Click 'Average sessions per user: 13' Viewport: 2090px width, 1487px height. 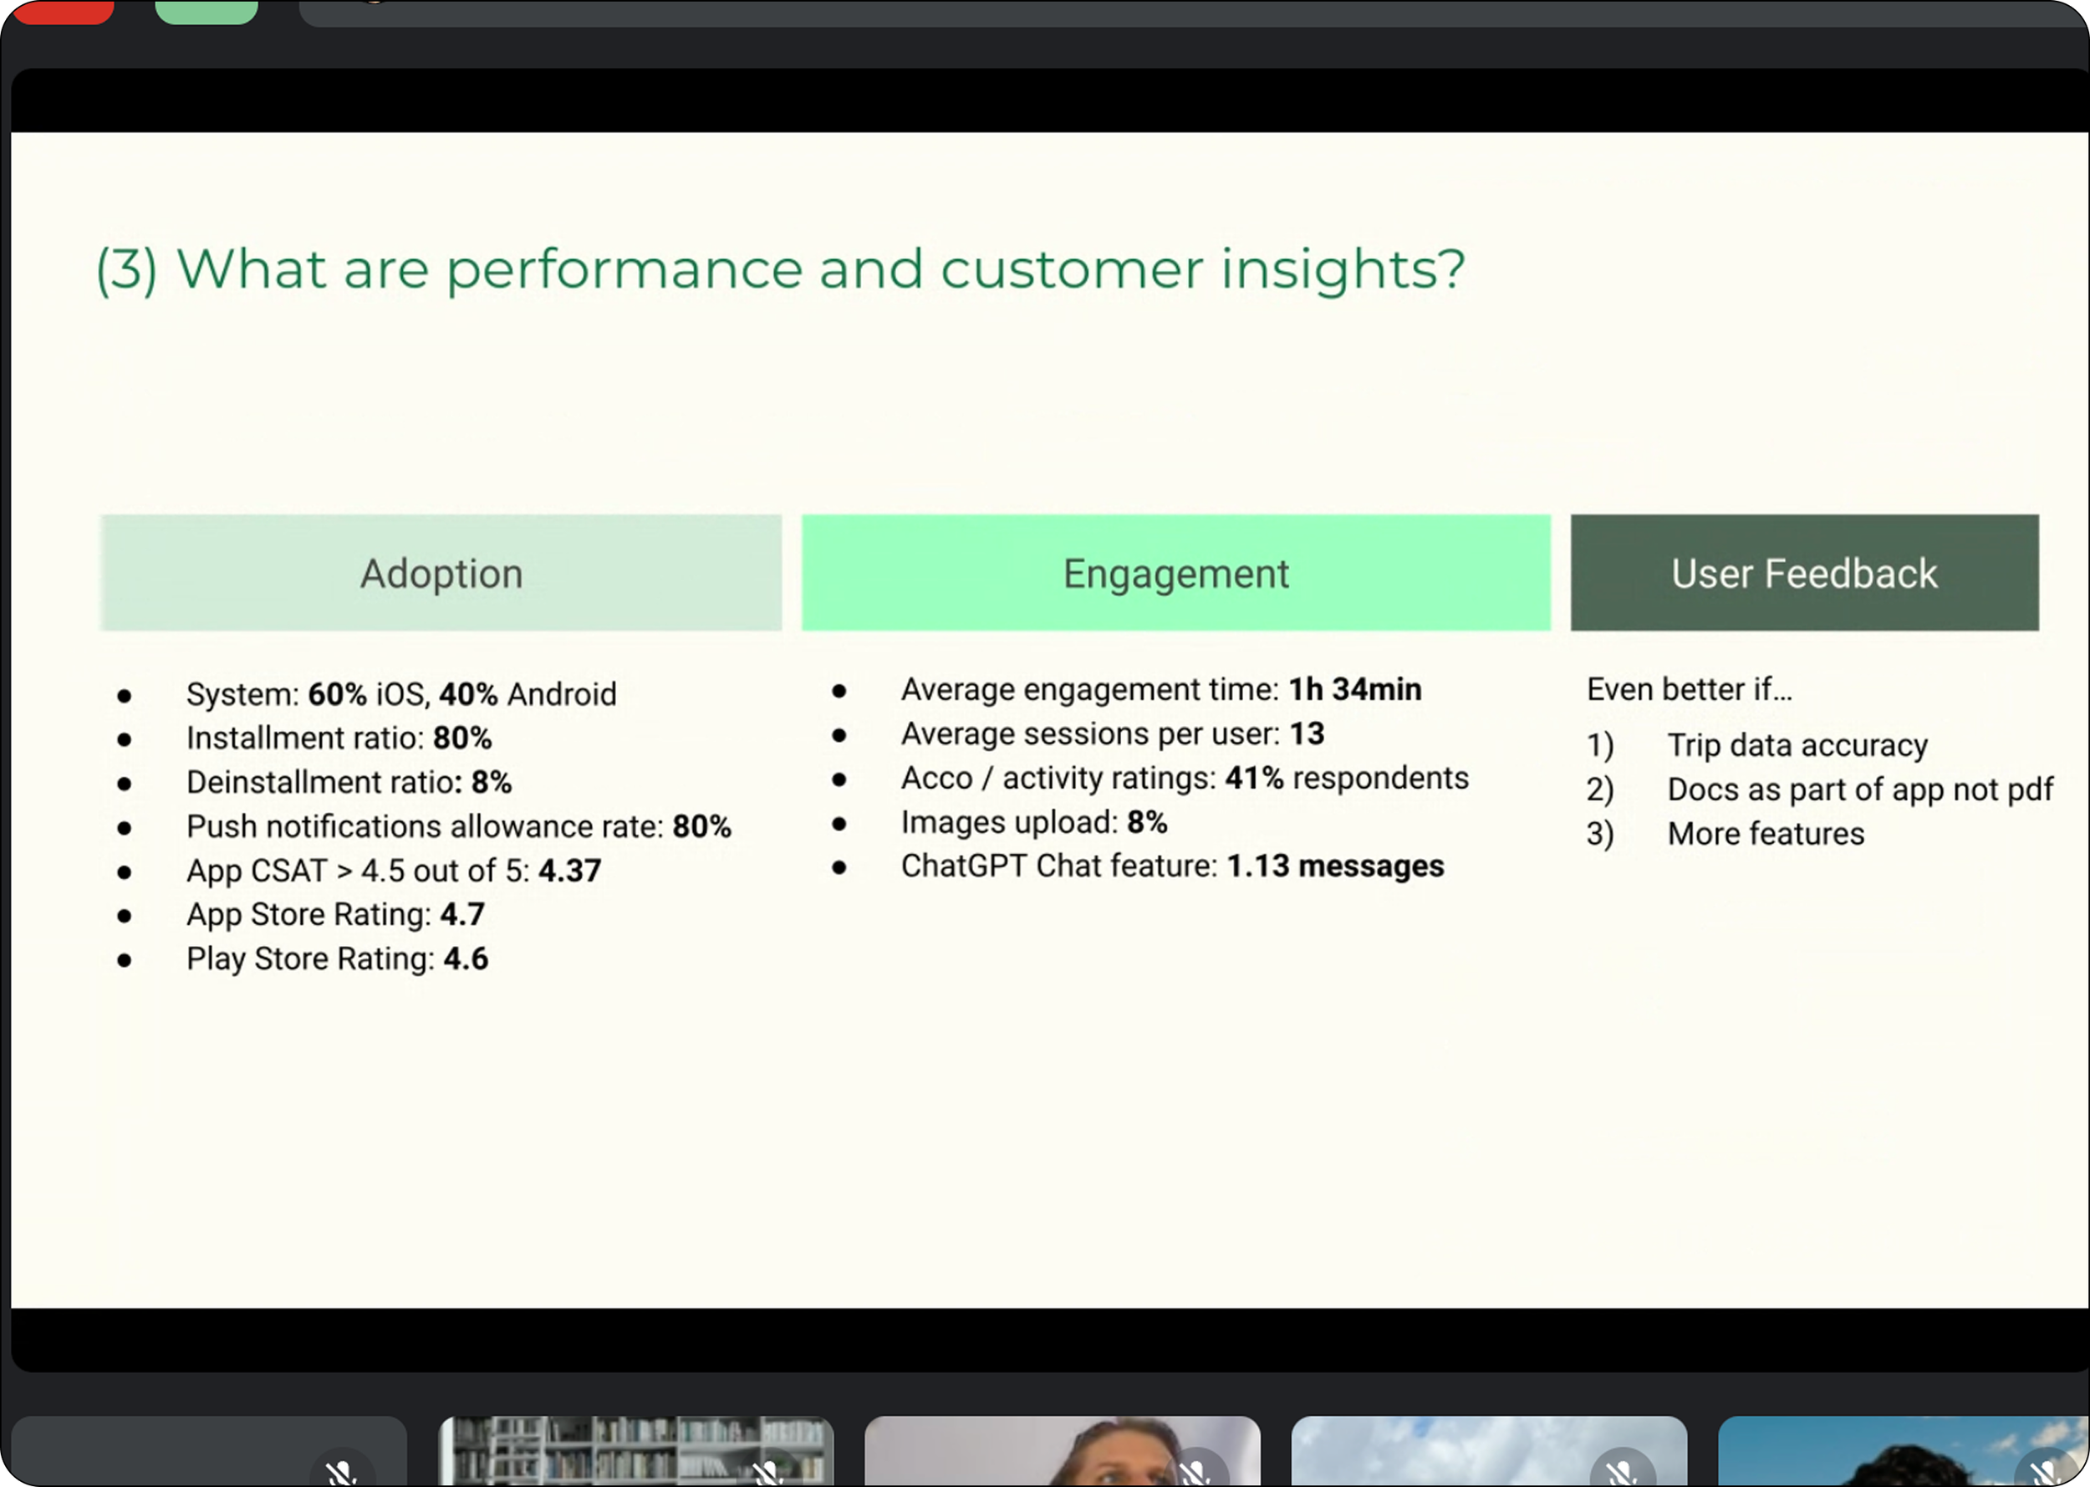pos(1113,733)
